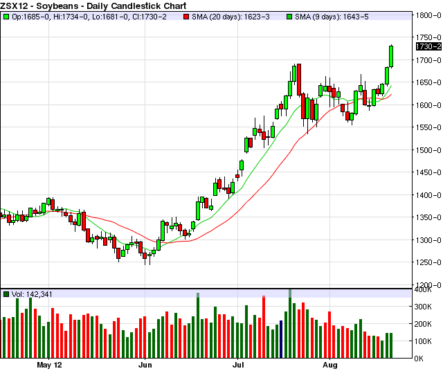Click the 100K volume axis label
Viewport: 443px width, 371px height.
coord(423,341)
